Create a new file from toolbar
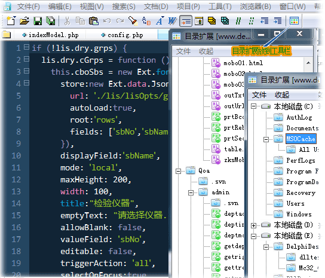 click(11, 20)
